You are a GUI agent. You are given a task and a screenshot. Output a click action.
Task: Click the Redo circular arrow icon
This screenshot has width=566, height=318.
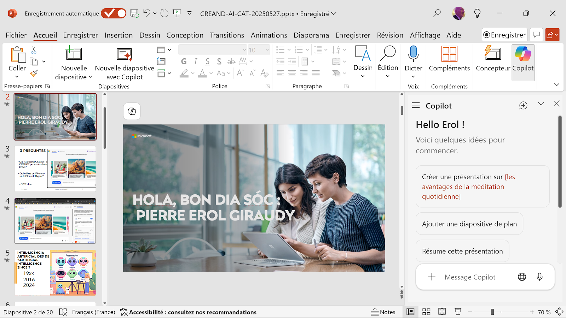point(164,13)
